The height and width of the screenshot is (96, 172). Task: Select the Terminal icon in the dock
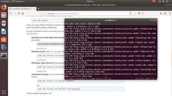pos(4,56)
